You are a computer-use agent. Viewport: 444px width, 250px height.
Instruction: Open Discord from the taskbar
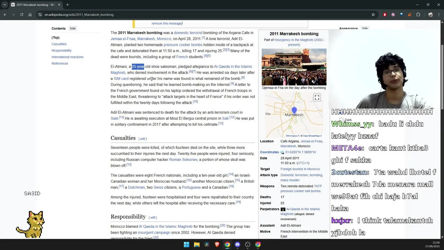coord(237,244)
